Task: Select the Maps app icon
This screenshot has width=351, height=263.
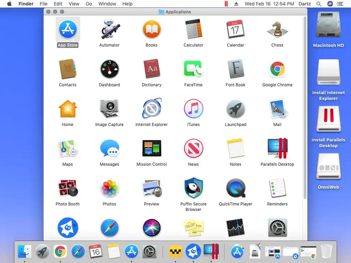Action: click(x=68, y=149)
